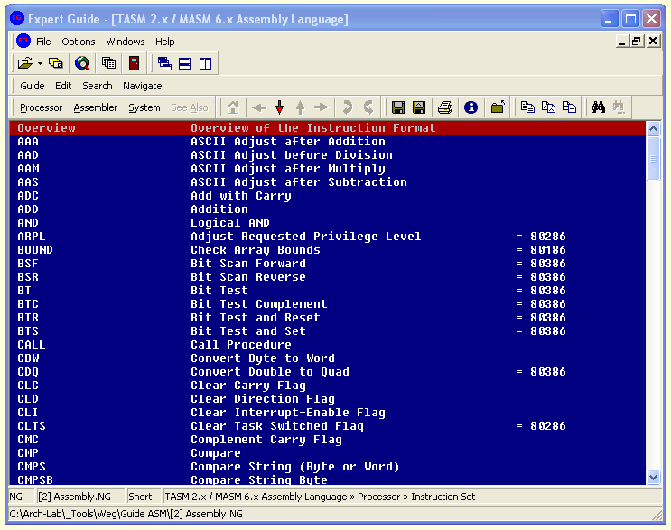The image size is (671, 530).
Task: Click the first floppy disk save icon
Action: [x=398, y=107]
